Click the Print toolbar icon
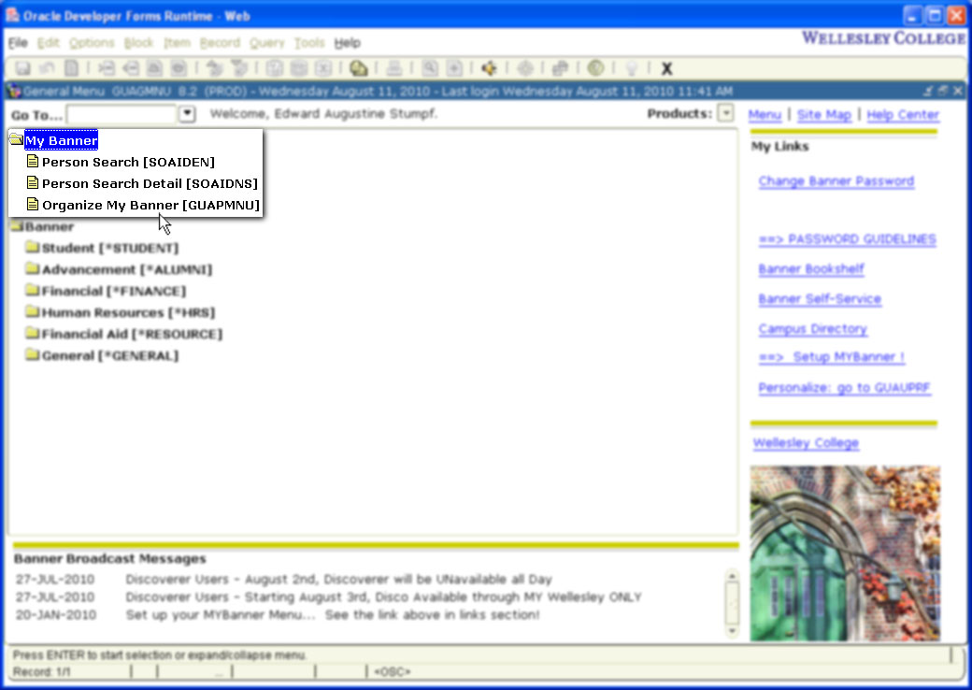 [x=394, y=68]
